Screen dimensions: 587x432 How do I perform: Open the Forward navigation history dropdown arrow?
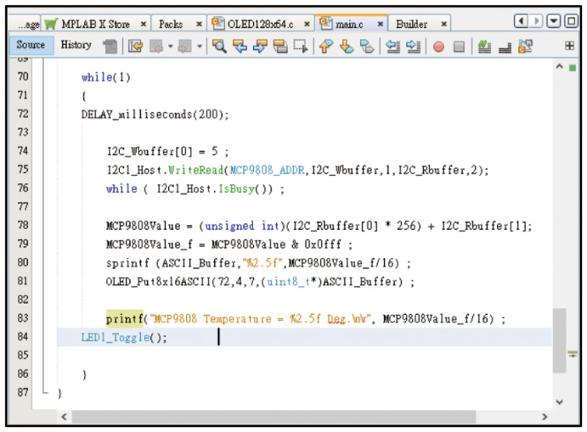(199, 46)
